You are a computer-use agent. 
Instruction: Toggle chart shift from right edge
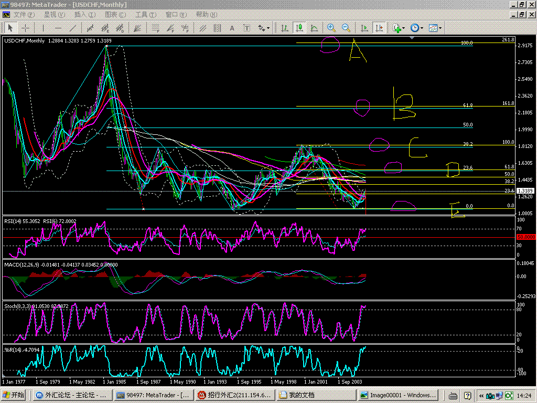[379, 28]
